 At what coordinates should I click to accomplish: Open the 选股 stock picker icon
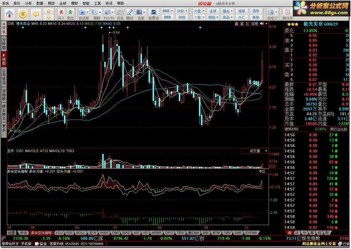(x=139, y=12)
